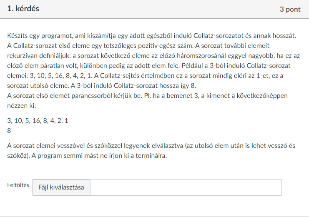Viewport: 309px width, 217px height.
Task: Click the text "nézzen ki:"
Action: click(22, 106)
